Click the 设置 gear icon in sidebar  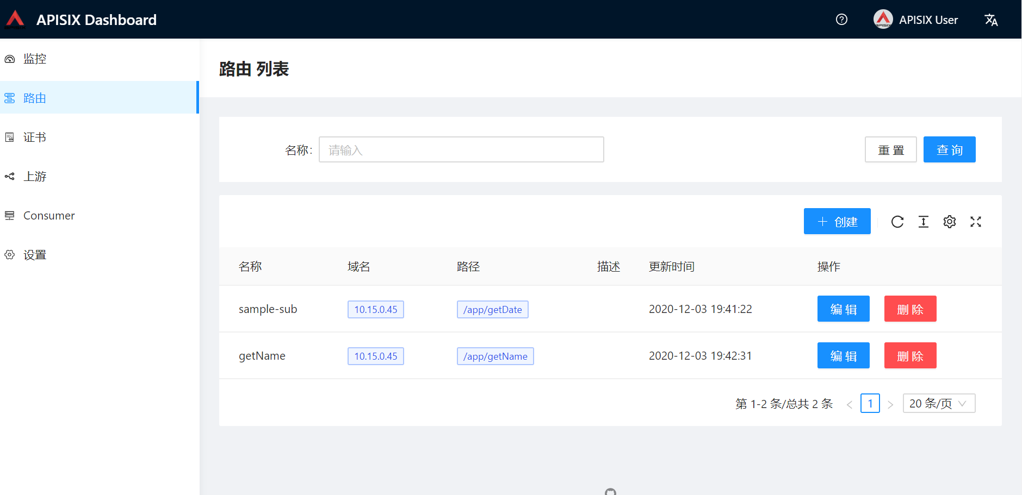tap(9, 254)
